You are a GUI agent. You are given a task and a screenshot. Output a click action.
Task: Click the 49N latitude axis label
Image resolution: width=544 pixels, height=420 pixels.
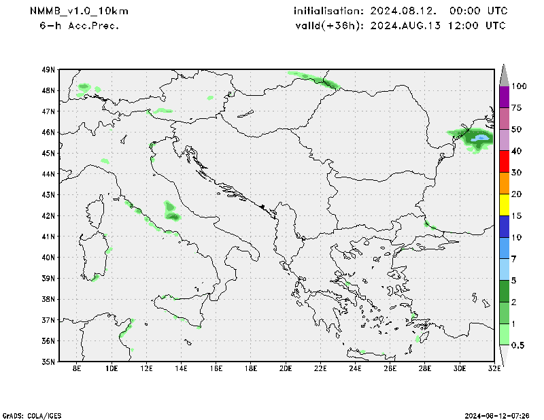point(48,69)
